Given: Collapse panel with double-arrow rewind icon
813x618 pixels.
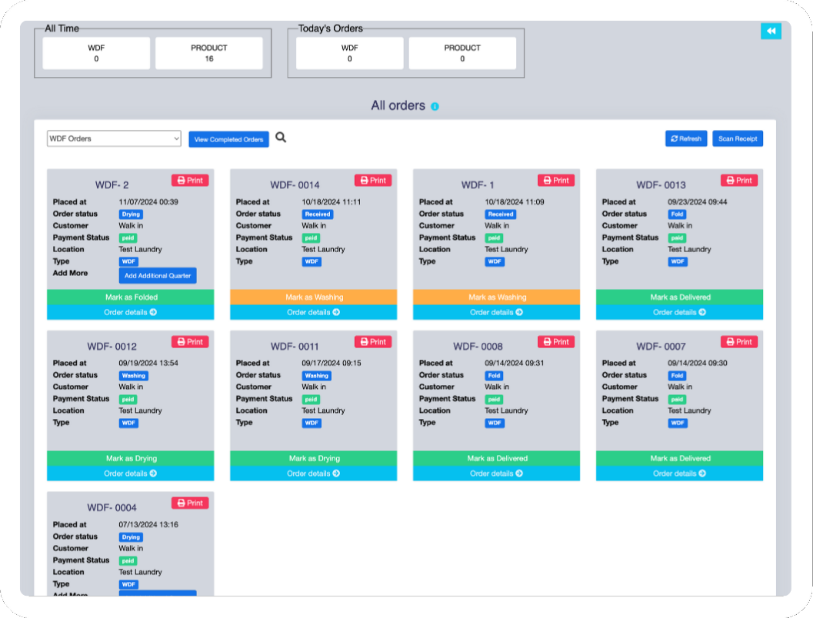Looking at the screenshot, I should click(770, 31).
